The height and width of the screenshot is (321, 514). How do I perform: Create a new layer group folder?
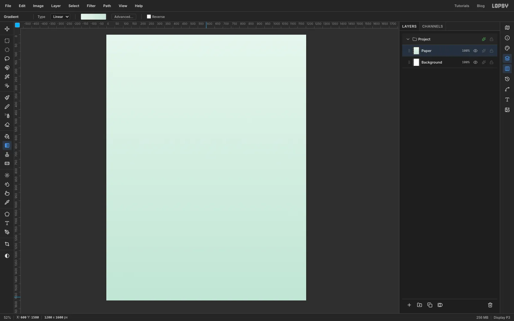tap(420, 305)
